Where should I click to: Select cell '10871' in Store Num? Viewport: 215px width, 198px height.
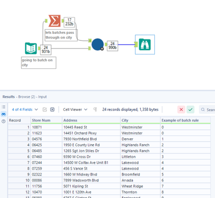(46, 127)
